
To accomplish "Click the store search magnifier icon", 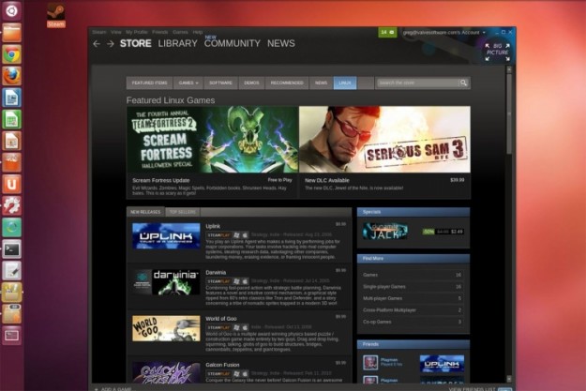I will 463,83.
